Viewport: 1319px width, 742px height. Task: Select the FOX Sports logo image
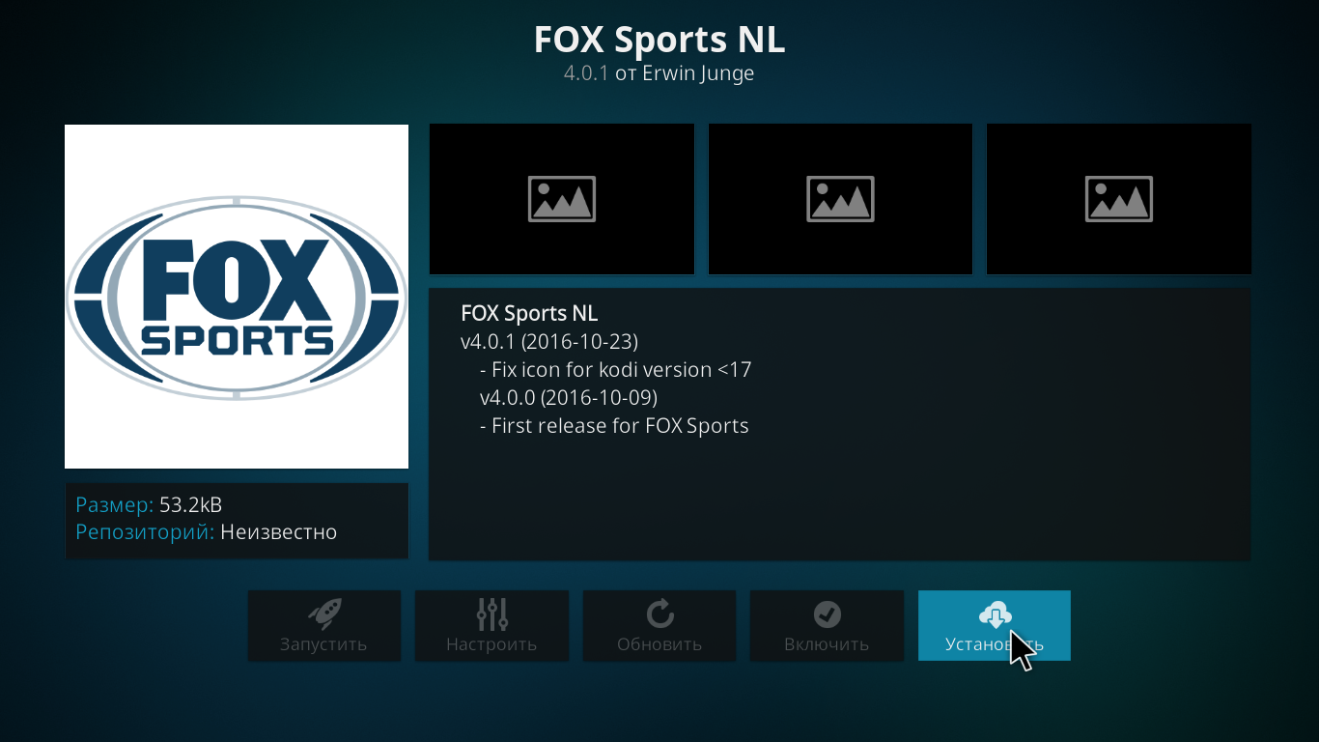(x=237, y=297)
